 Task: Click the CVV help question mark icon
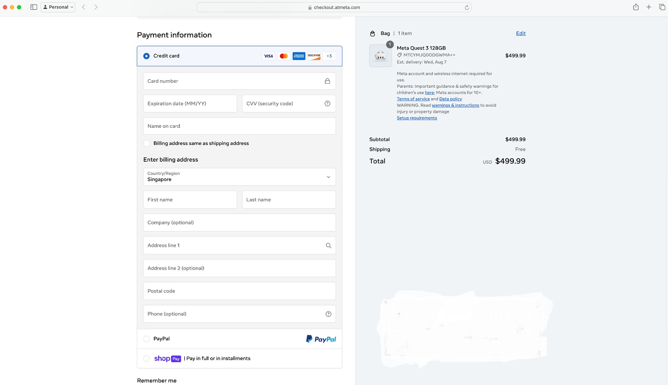[x=327, y=104]
